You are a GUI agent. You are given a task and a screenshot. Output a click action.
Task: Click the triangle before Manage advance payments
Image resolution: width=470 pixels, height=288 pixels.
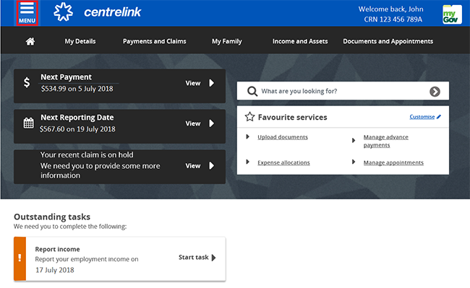coord(354,140)
